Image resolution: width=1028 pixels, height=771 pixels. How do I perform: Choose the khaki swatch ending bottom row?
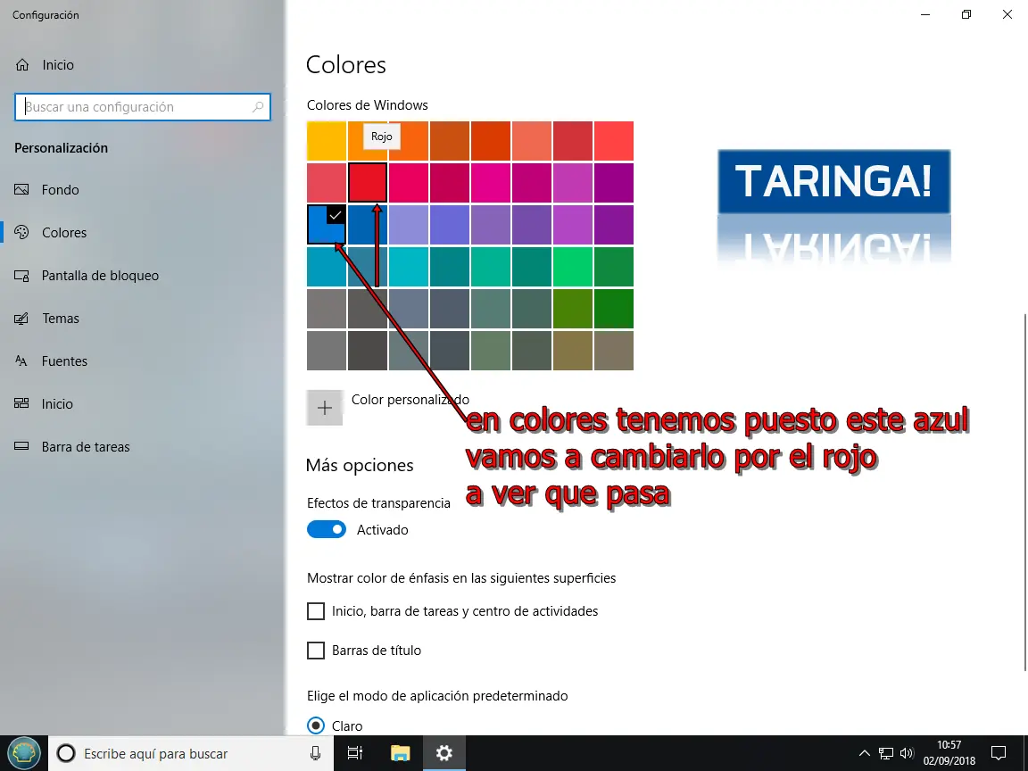[x=614, y=351]
